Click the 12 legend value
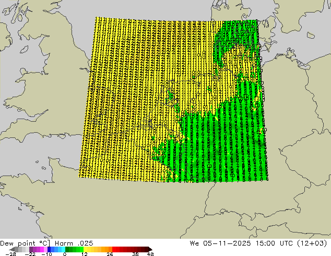The width and height of the screenshot is (331, 256). 85,254
